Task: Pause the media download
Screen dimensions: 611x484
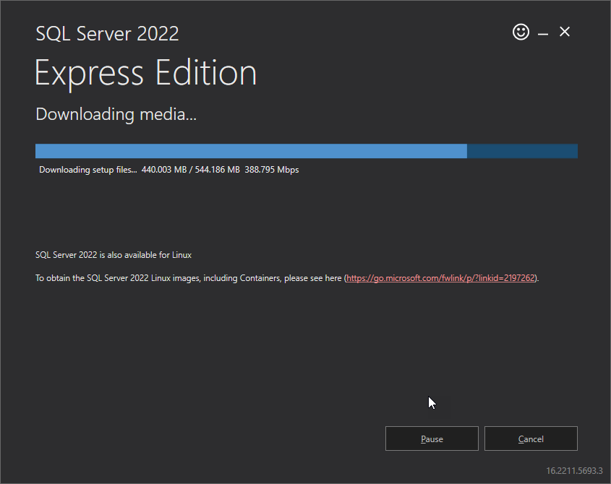Action: pyautogui.click(x=432, y=438)
